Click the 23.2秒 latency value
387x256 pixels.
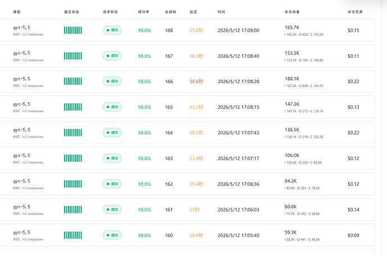point(196,107)
